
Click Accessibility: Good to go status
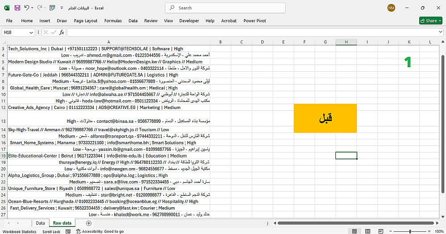pyautogui.click(x=100, y=231)
